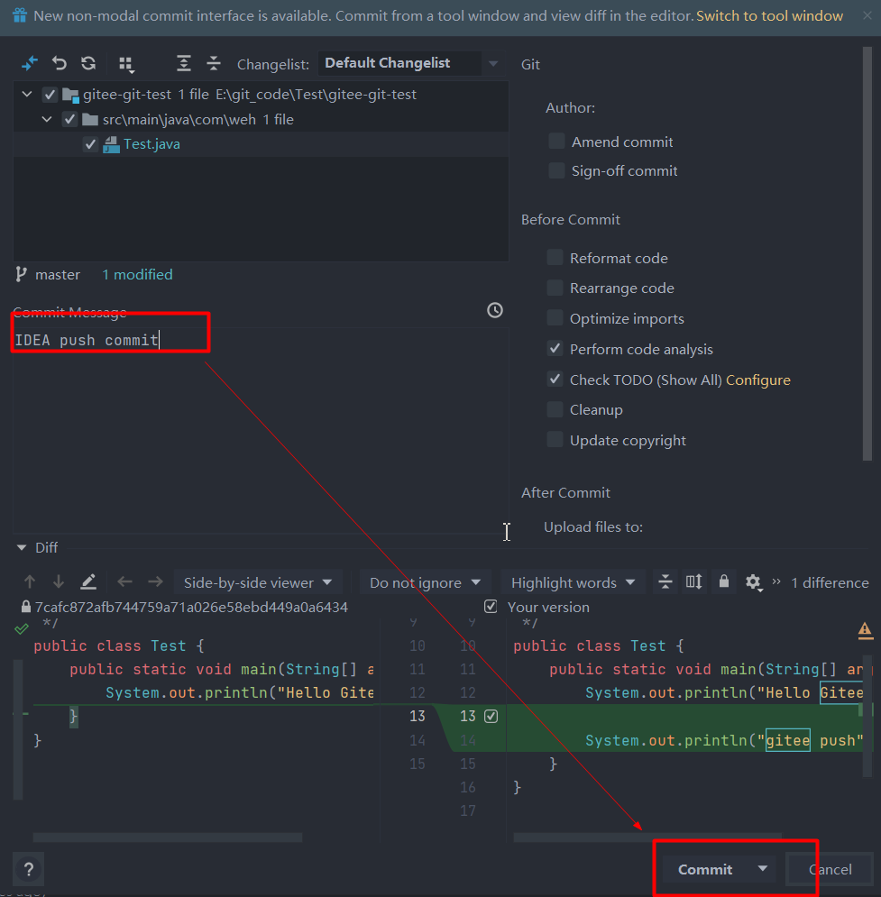Open commit message history clock icon
This screenshot has height=897, width=881.
(495, 310)
